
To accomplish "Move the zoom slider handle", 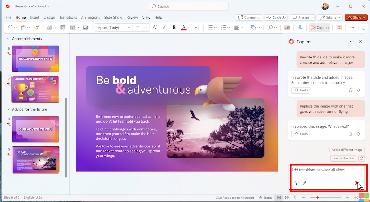I will click(317, 198).
